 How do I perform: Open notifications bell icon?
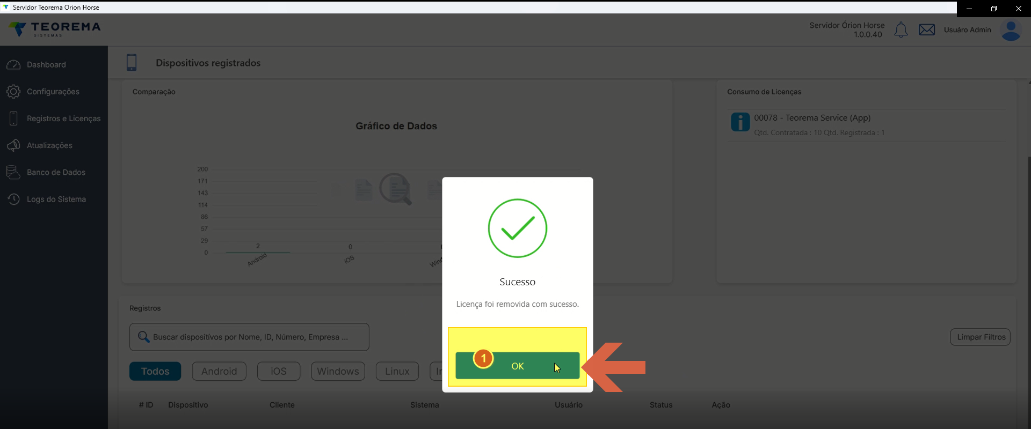901,30
